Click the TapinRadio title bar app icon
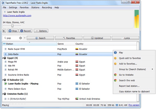156x109 pixels. pos(3,3)
